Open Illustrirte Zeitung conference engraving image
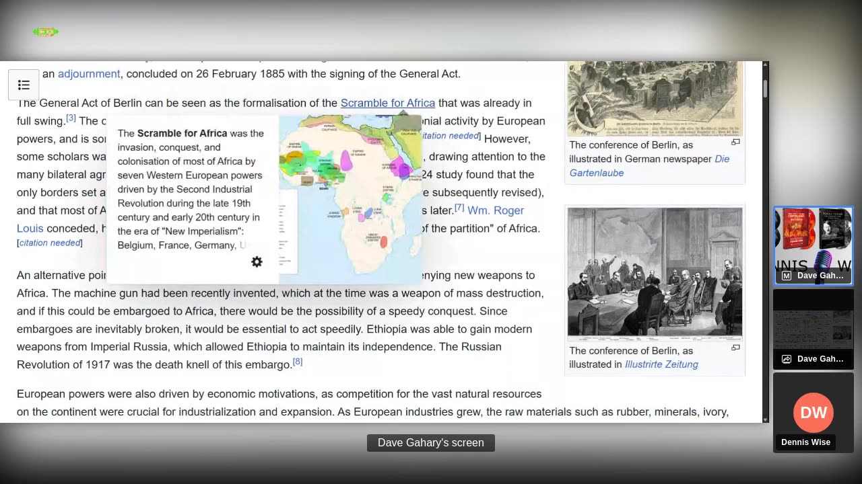Image resolution: width=862 pixels, height=484 pixels. pyautogui.click(x=655, y=274)
